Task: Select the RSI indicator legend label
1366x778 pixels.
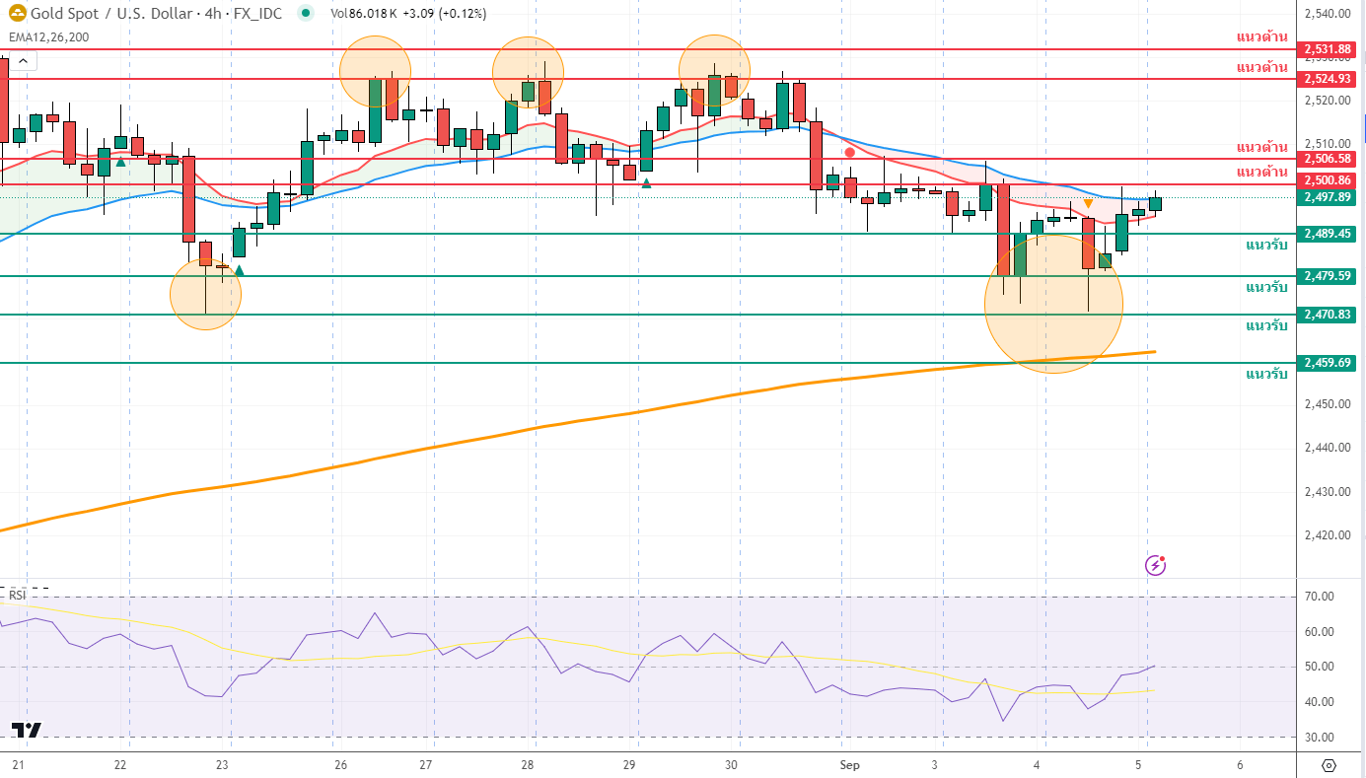Action: click(x=18, y=595)
